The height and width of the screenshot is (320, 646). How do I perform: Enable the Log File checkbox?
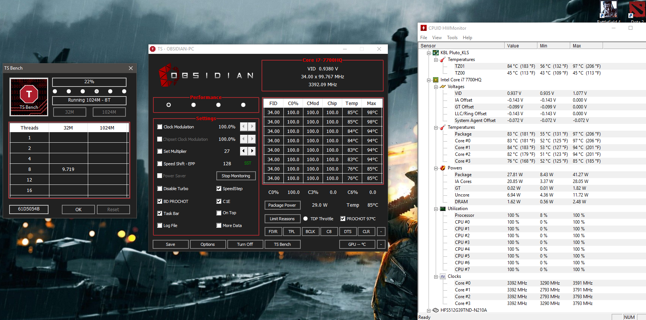pyautogui.click(x=160, y=226)
